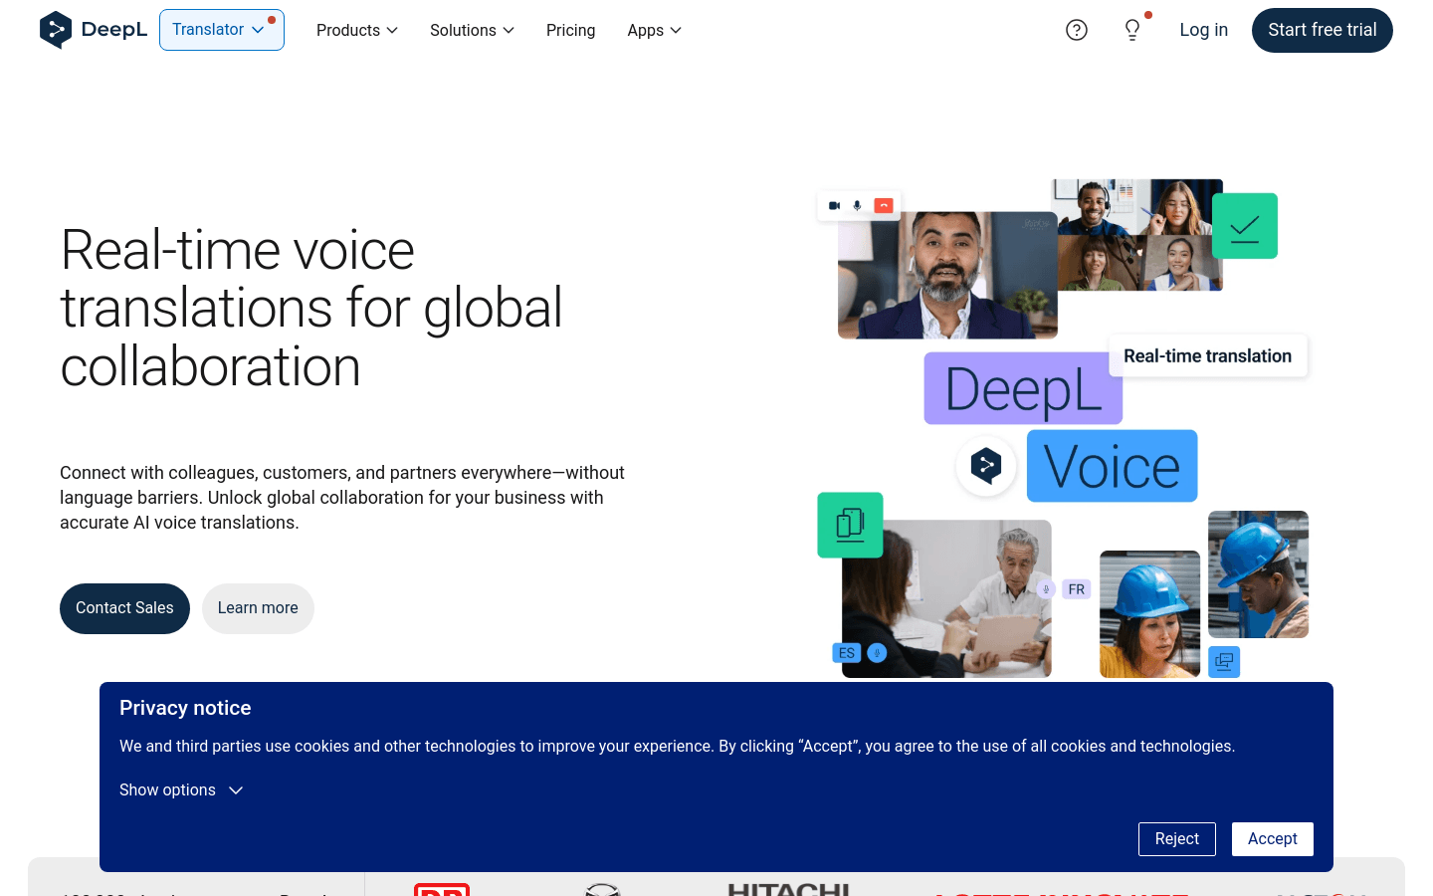Open the Translator menu
The height and width of the screenshot is (896, 1433).
221,30
